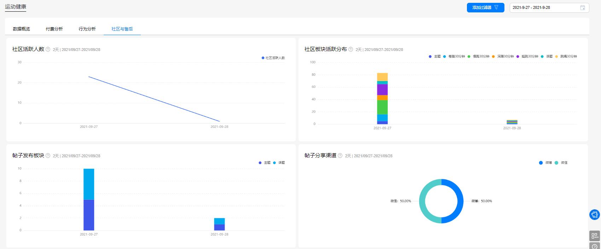
Task: Toggle 跳绳30分钟 legend in stacked bar chart
Action: (x=566, y=56)
